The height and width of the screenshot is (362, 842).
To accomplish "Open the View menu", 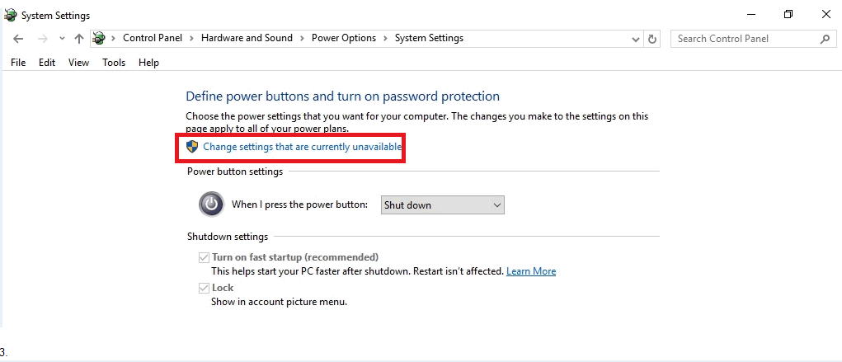I will click(78, 63).
